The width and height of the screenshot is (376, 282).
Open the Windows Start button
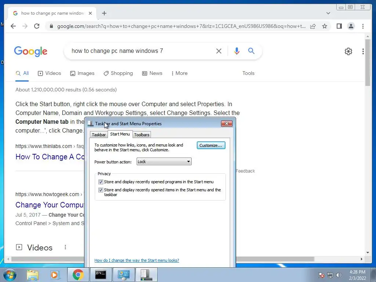(10, 275)
